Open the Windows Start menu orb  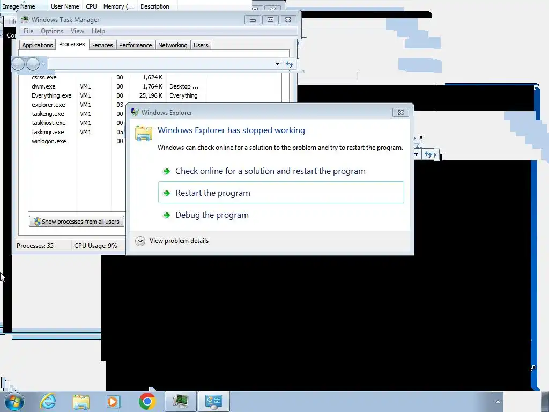(x=14, y=401)
